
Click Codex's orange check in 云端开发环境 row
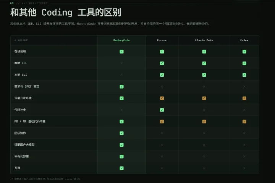(x=244, y=98)
